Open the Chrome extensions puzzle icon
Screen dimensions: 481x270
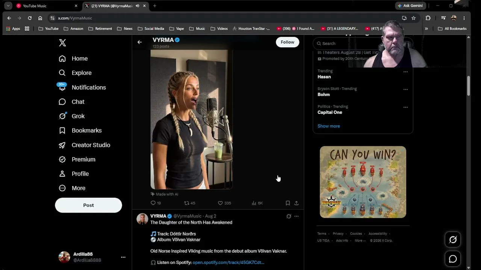(428, 18)
